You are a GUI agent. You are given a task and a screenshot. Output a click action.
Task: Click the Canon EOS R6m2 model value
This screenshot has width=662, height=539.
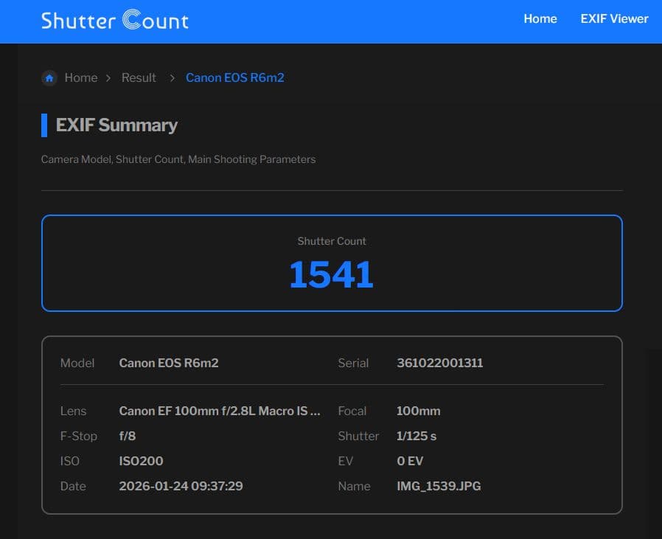(168, 363)
